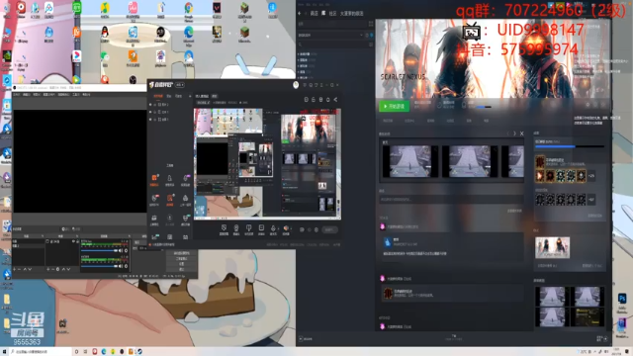Open the first unlocked achievement icon in Steam
Screen dimensions: 633x356
[540, 176]
